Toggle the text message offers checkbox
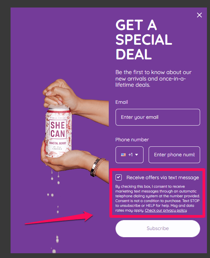 tap(119, 177)
